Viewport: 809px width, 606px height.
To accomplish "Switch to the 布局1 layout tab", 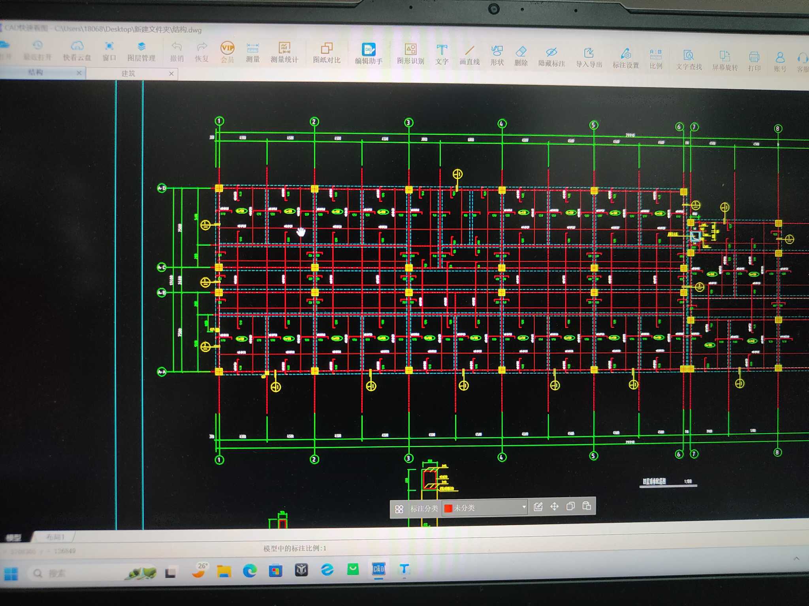I will [55, 537].
